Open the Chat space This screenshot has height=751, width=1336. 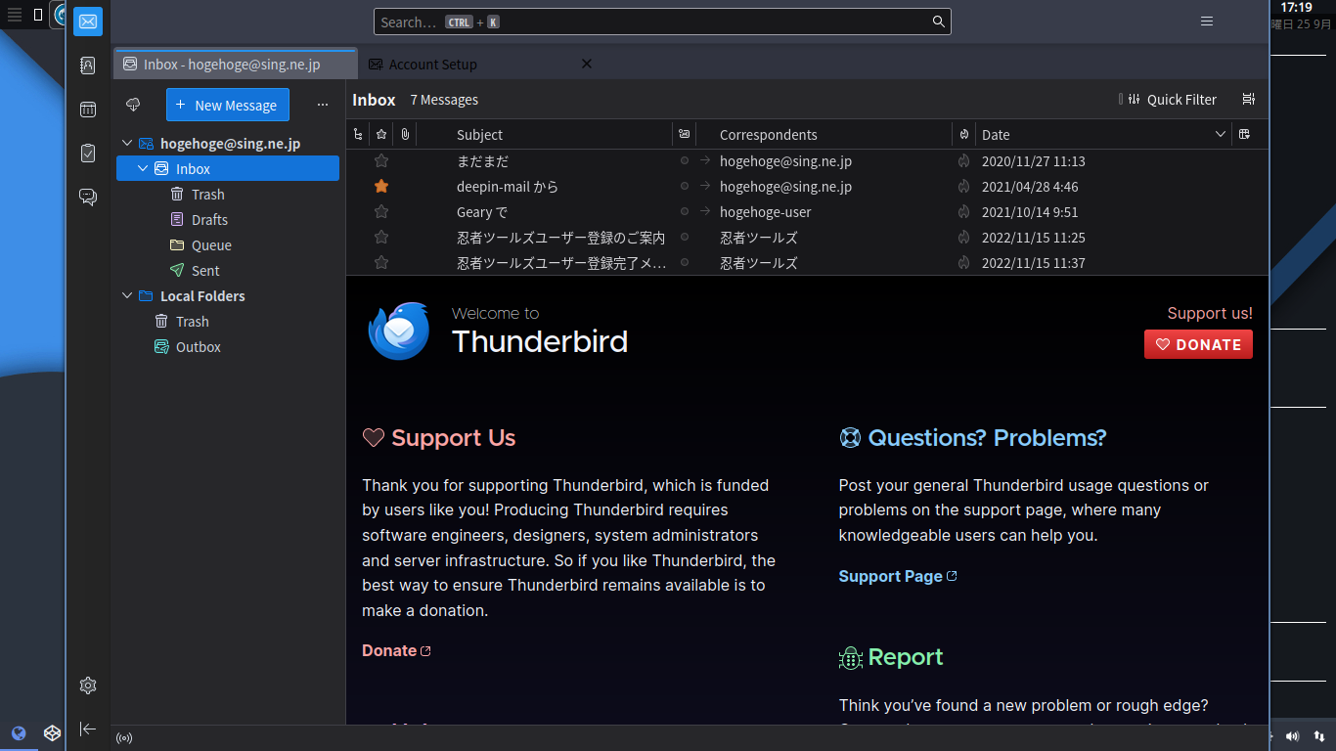pos(87,198)
